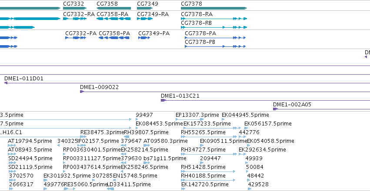
Task: Select EST RH39807.5prime
Action: 146,132
